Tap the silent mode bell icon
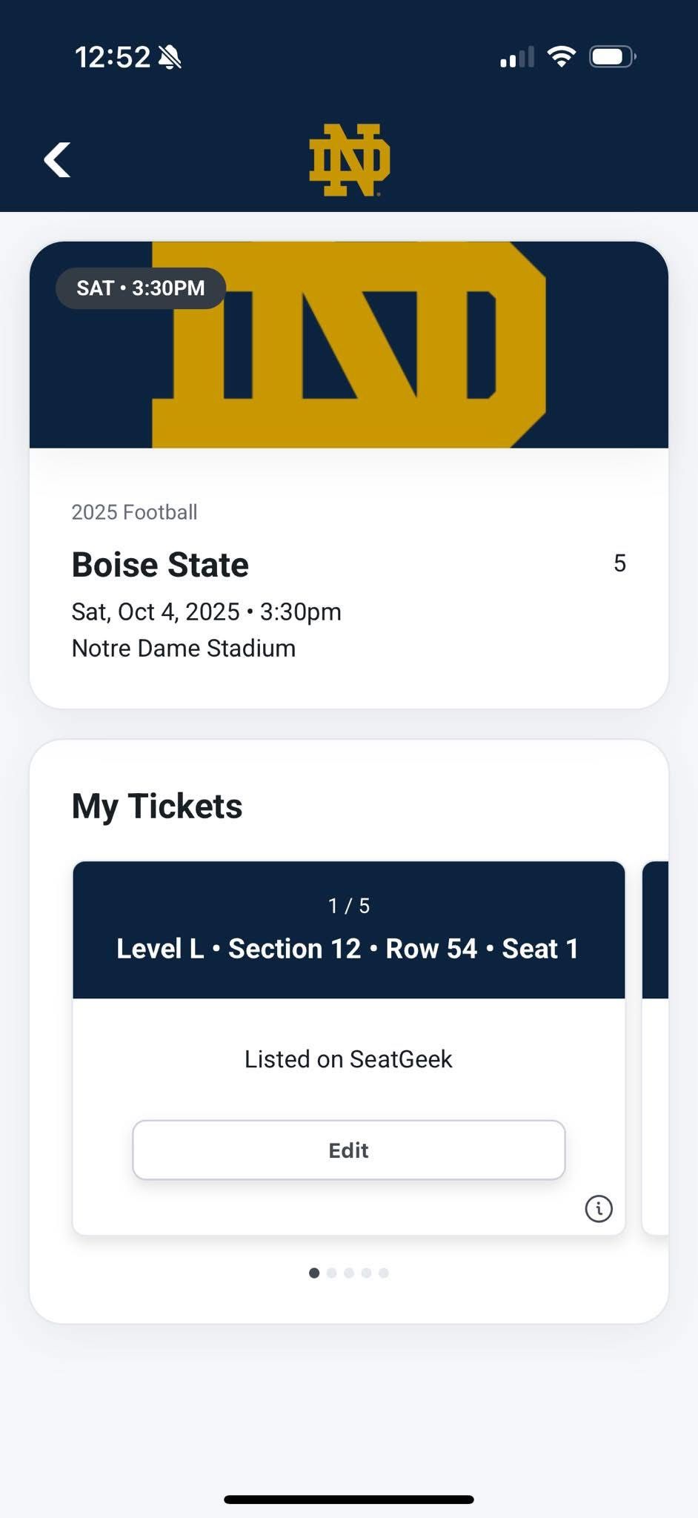This screenshot has height=1518, width=698. pyautogui.click(x=170, y=57)
